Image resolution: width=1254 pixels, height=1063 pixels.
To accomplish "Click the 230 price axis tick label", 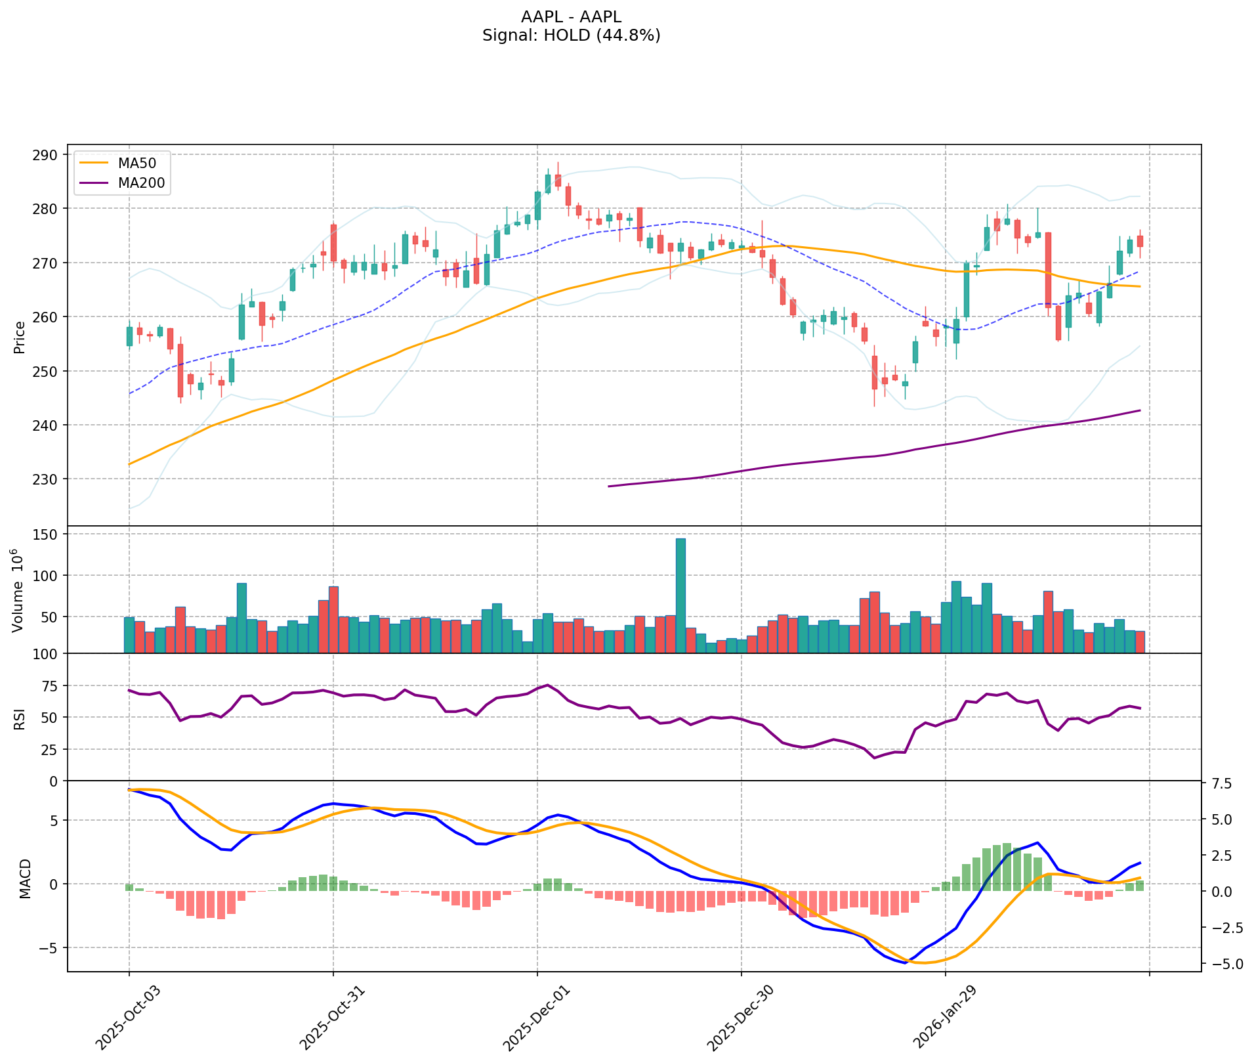I will pos(45,479).
